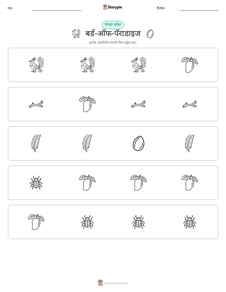Image resolution: width=226 pixels, height=292 pixels.
Task: Click the first twig in row two
Action: point(36,104)
